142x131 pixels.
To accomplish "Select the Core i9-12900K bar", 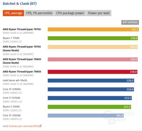I will click(x=91, y=89).
